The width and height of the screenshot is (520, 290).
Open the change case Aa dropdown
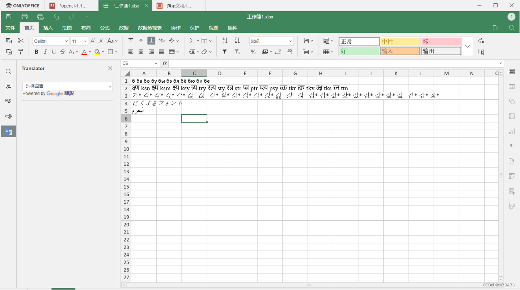[x=113, y=41]
